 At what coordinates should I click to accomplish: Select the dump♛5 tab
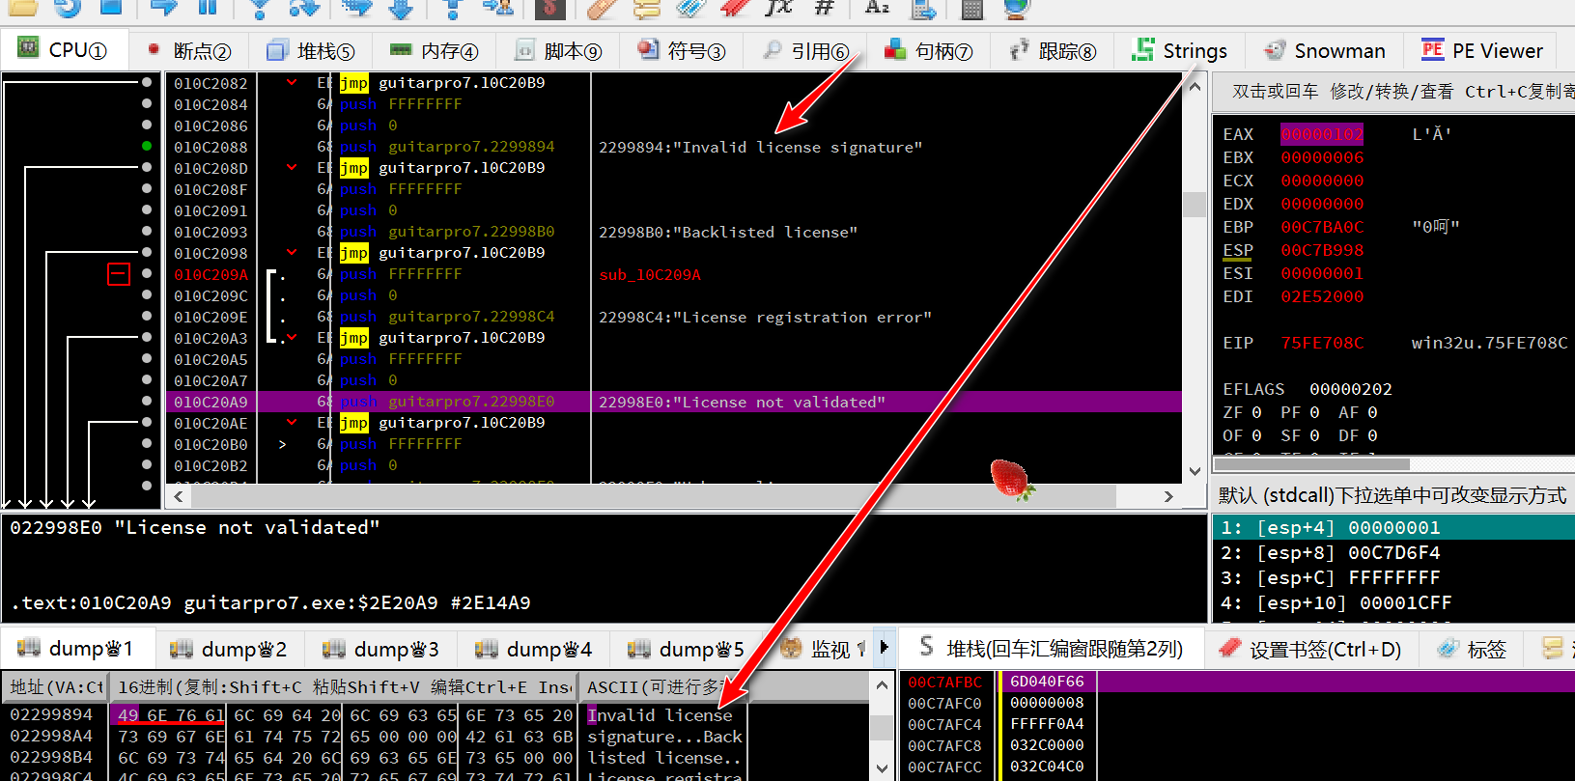click(x=686, y=649)
